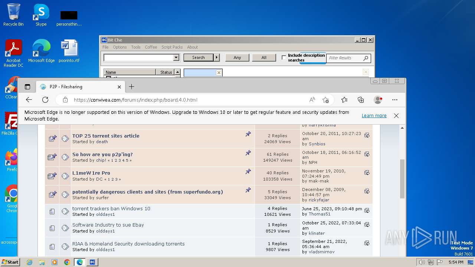
Task: Click Chrome icon in taskbar
Action: click(67, 262)
